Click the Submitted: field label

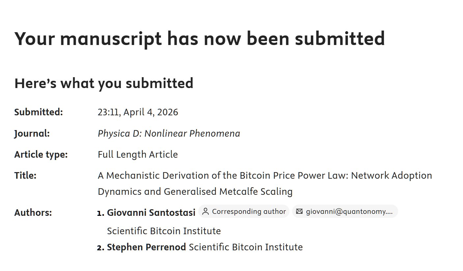(39, 112)
